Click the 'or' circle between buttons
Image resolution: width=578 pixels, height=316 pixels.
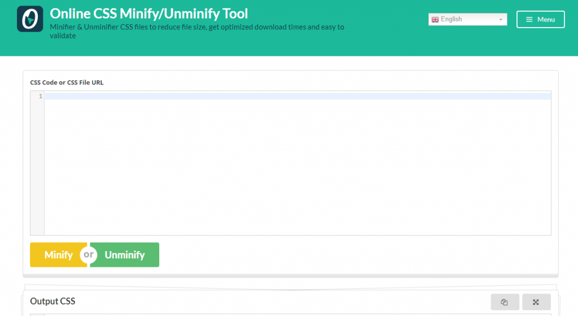(89, 254)
